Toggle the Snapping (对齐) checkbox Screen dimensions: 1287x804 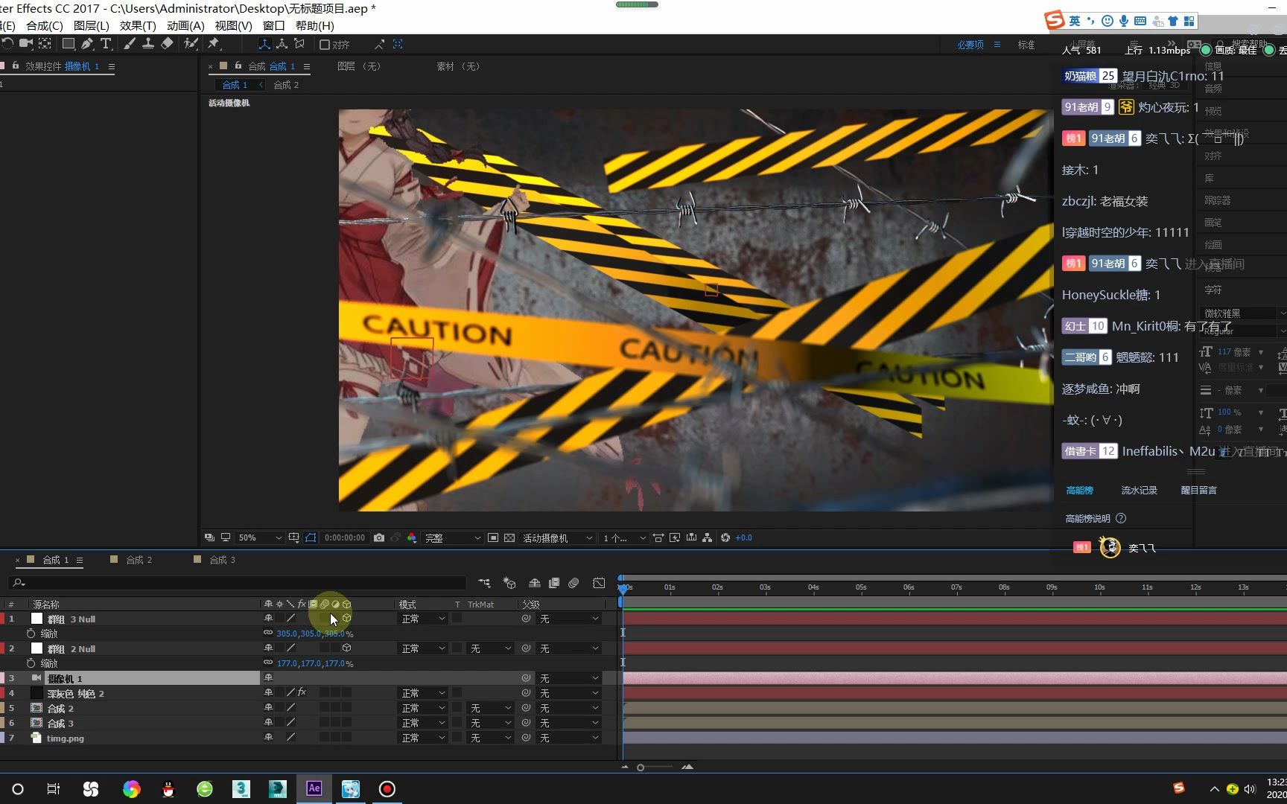[325, 45]
